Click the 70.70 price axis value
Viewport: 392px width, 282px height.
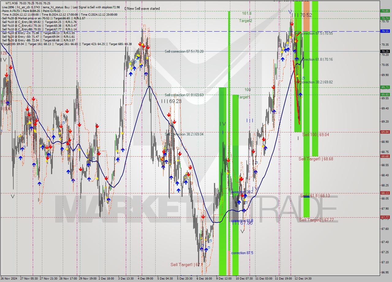click(x=385, y=21)
